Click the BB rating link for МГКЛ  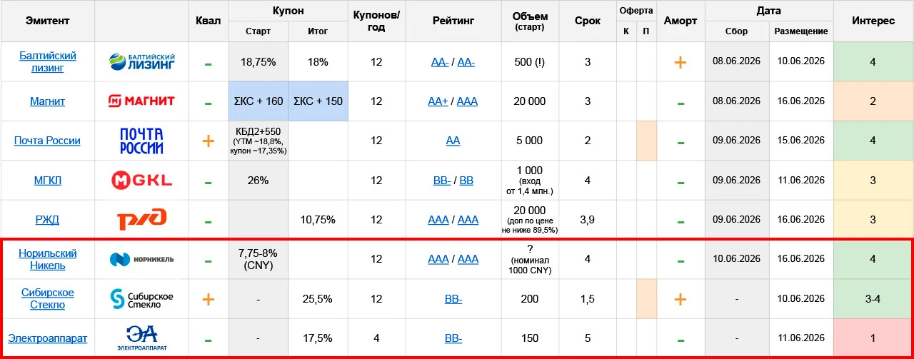[466, 181]
